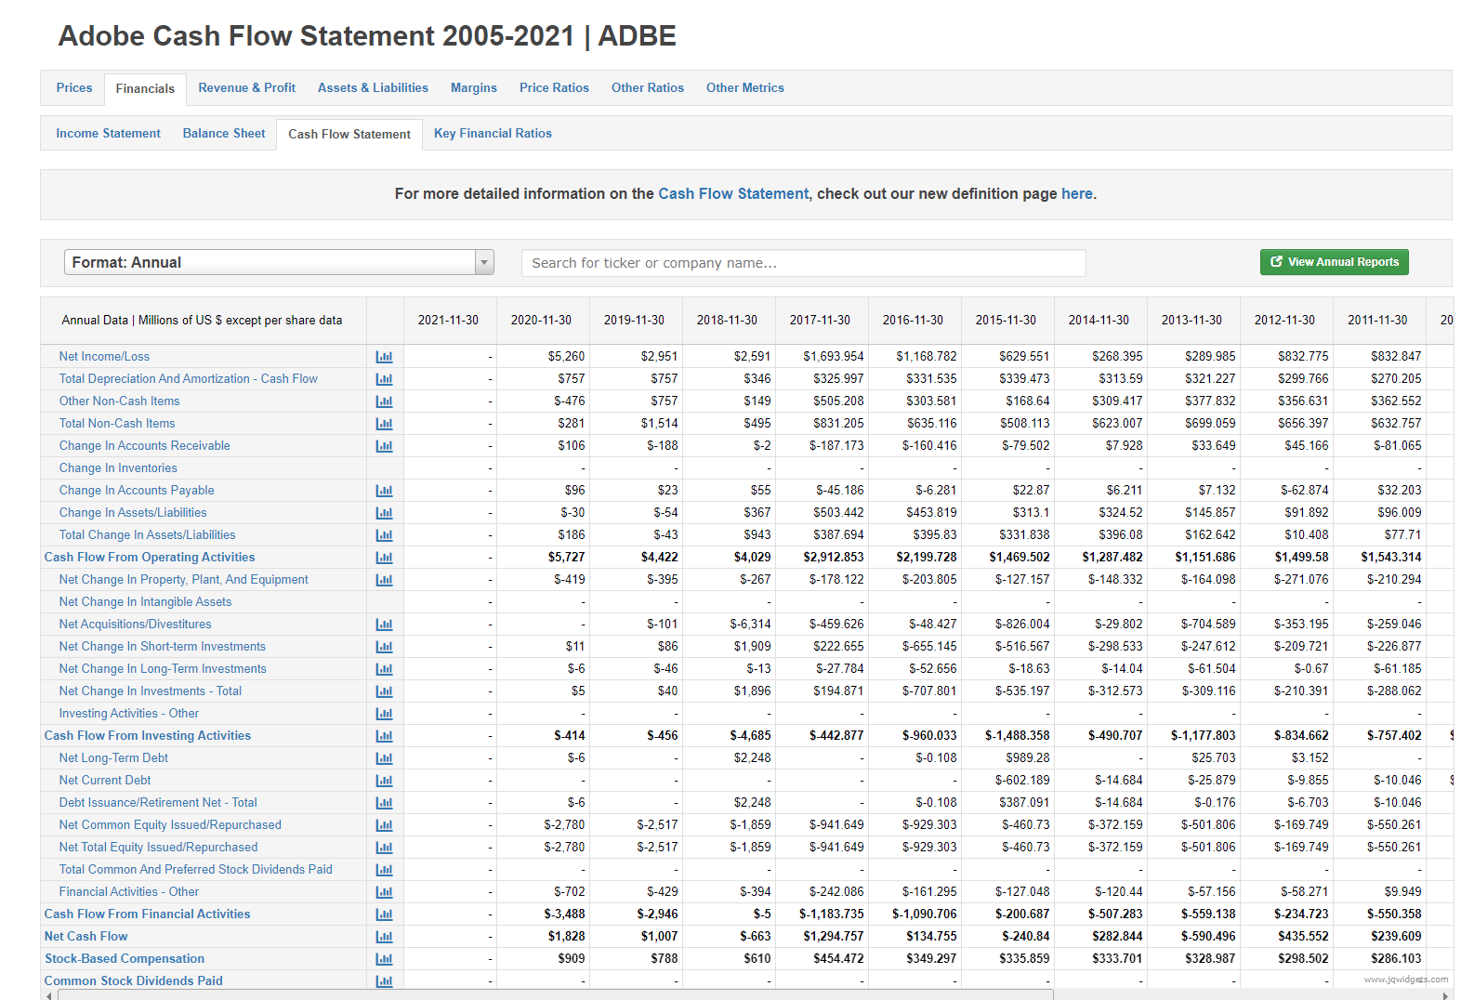Click the horizontal scrollbar thumb below table
Screen dimensions: 1461x1000
click(x=556, y=995)
